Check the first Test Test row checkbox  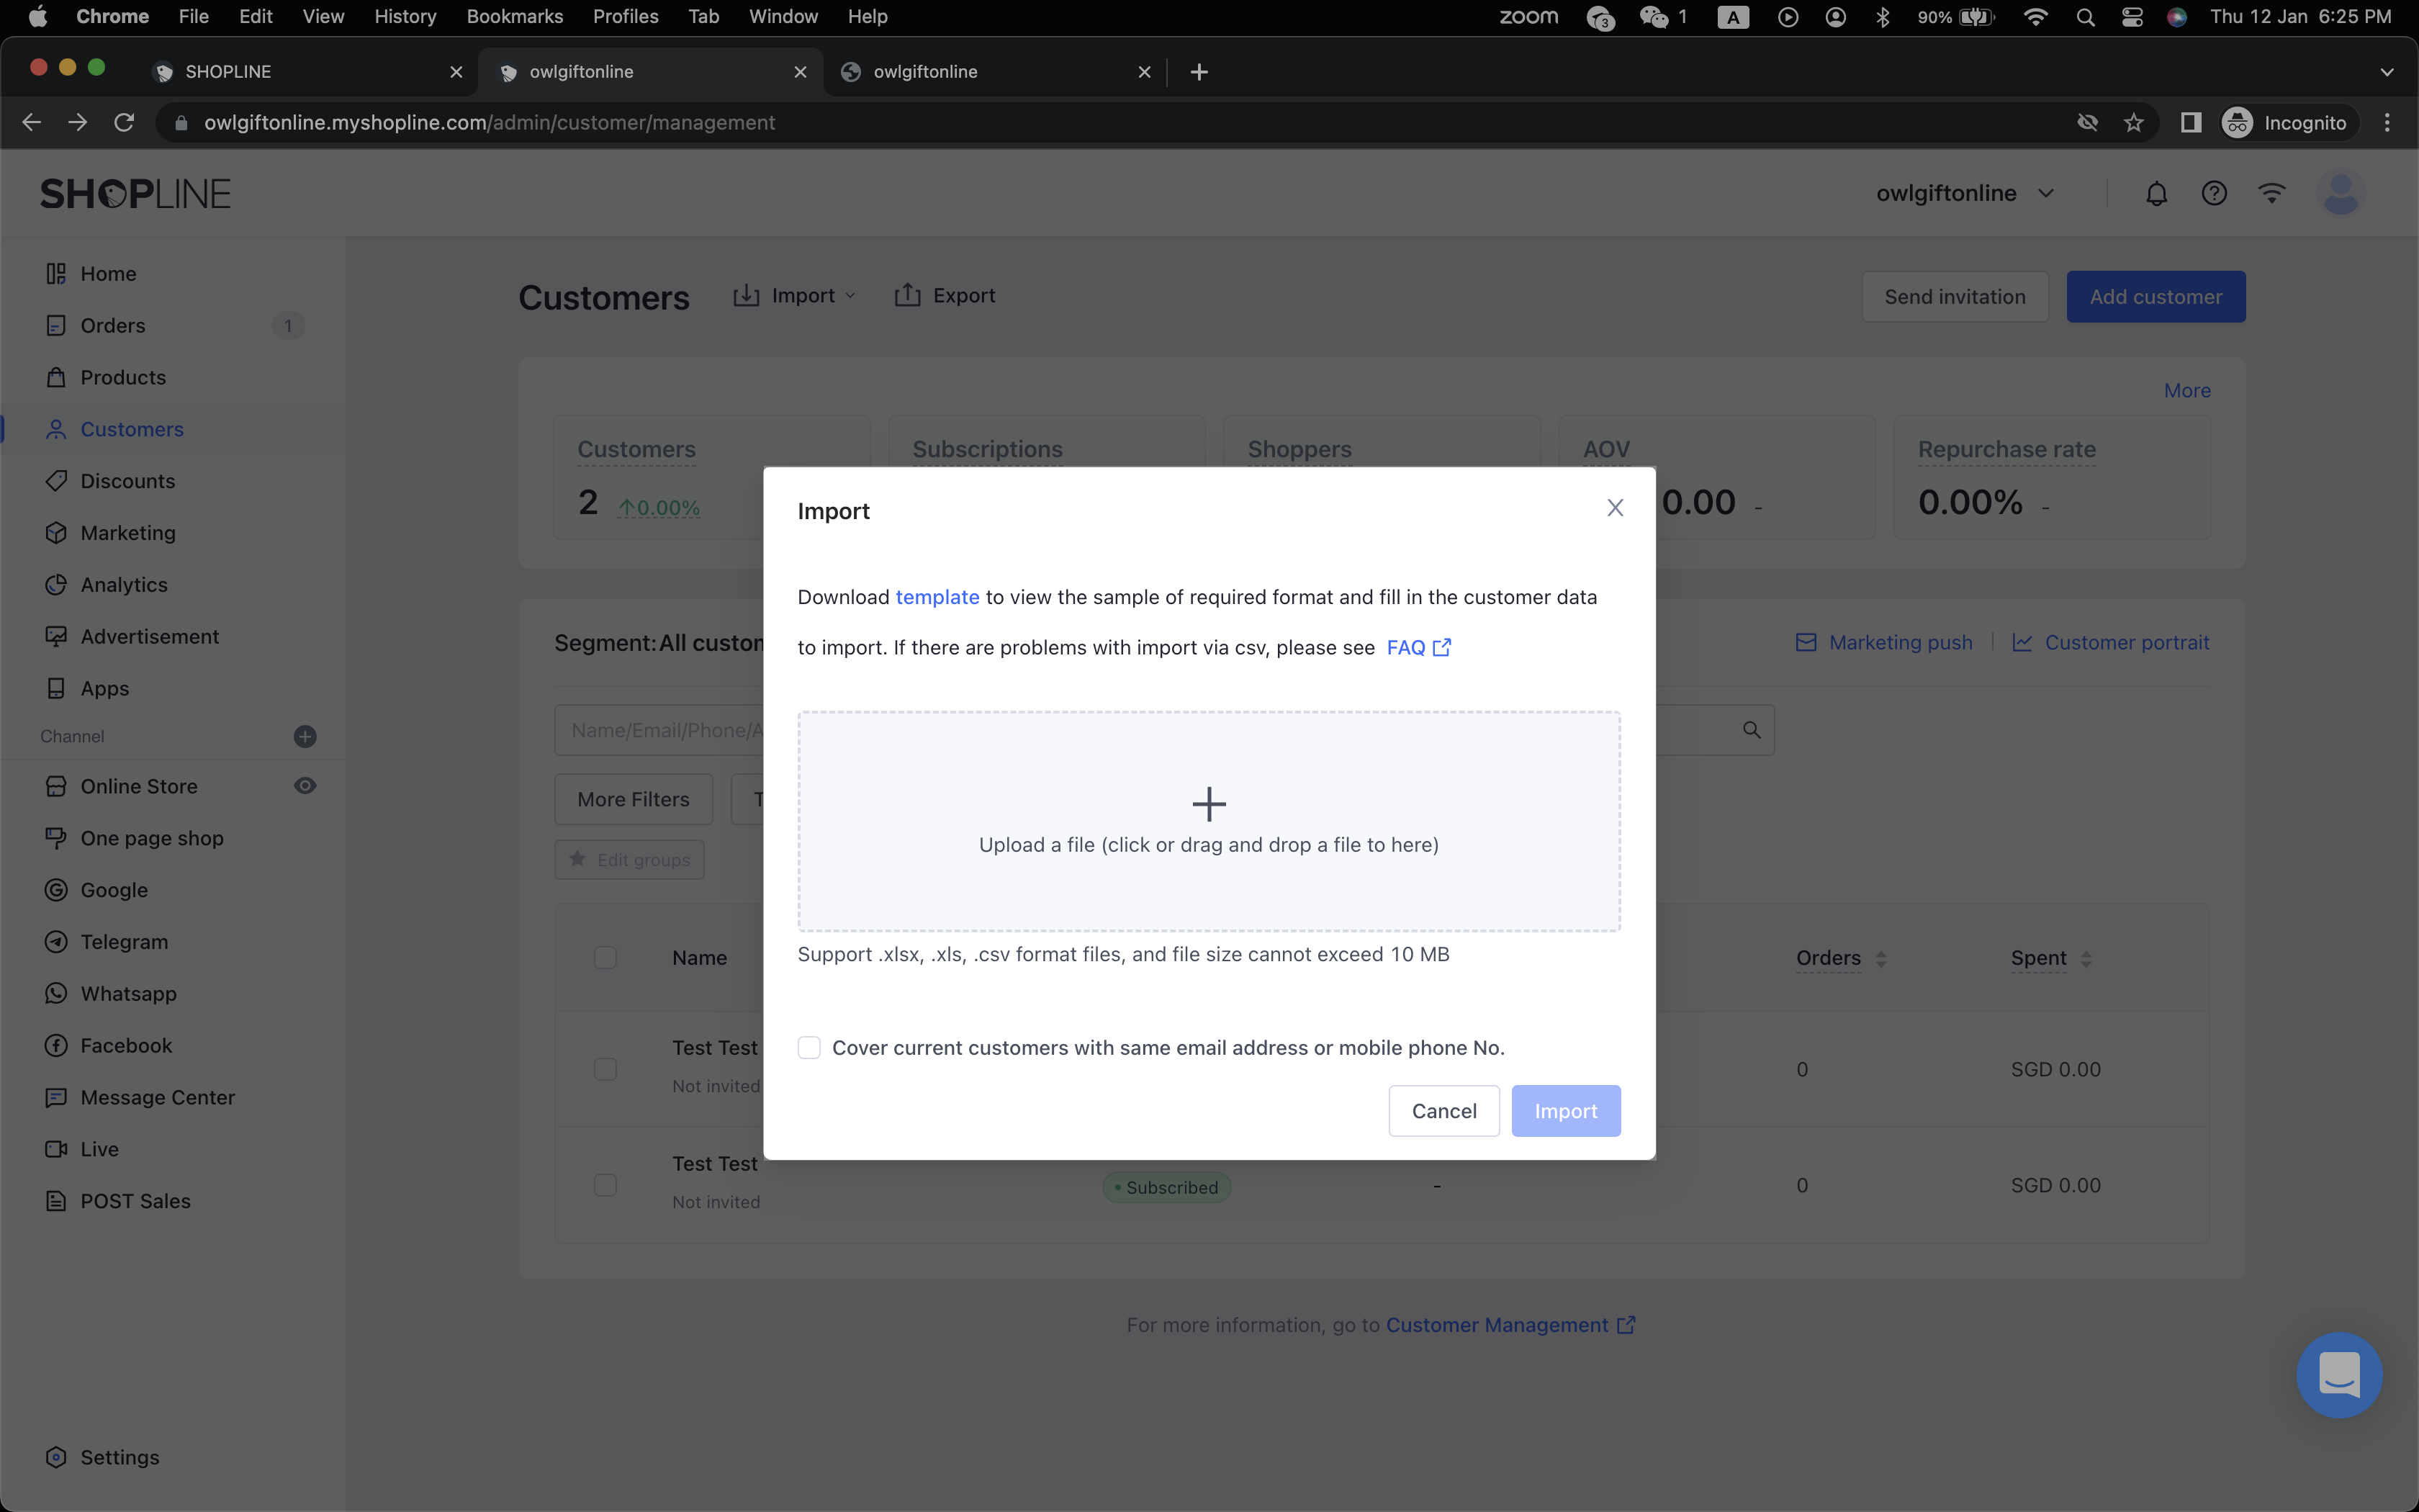click(x=605, y=1069)
